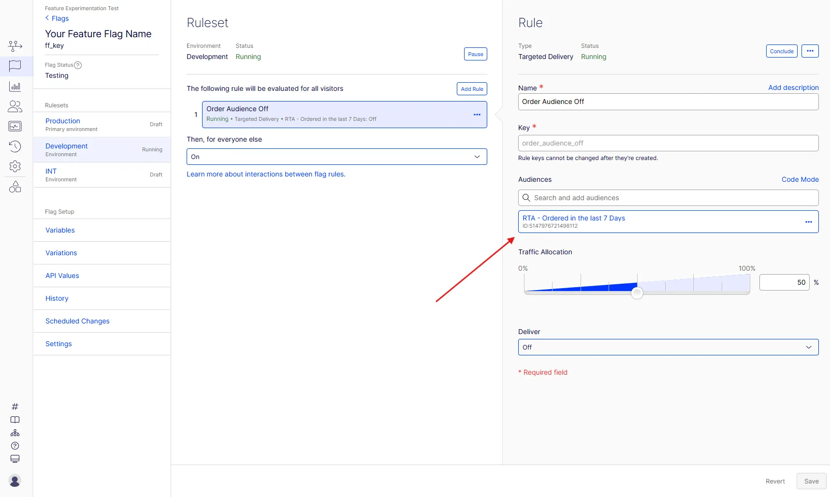This screenshot has height=497, width=830.
Task: Open options for RTA audience entry
Action: pyautogui.click(x=809, y=222)
